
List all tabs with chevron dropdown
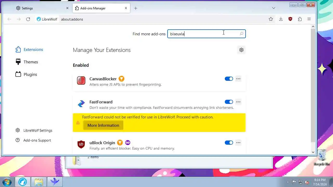tap(273, 8)
